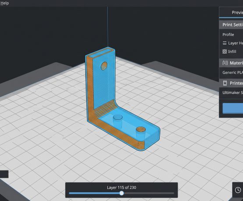The height and width of the screenshot is (201, 243).
Task: Click the round hole in upright wall
Action: pyautogui.click(x=104, y=66)
